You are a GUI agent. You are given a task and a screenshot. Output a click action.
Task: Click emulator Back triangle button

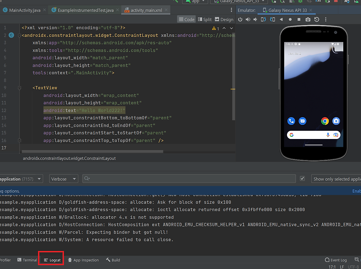(x=281, y=19)
